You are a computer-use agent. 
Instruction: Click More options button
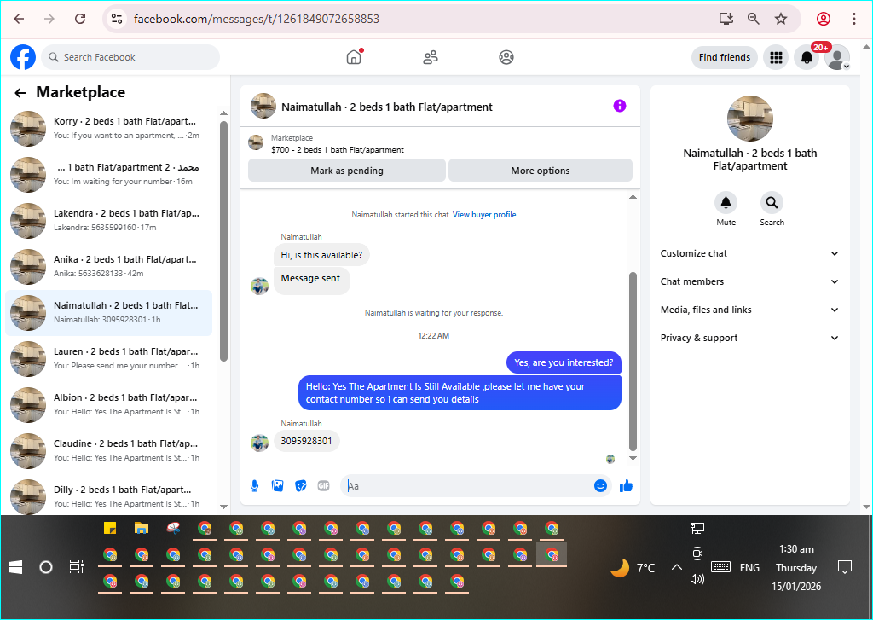540,171
